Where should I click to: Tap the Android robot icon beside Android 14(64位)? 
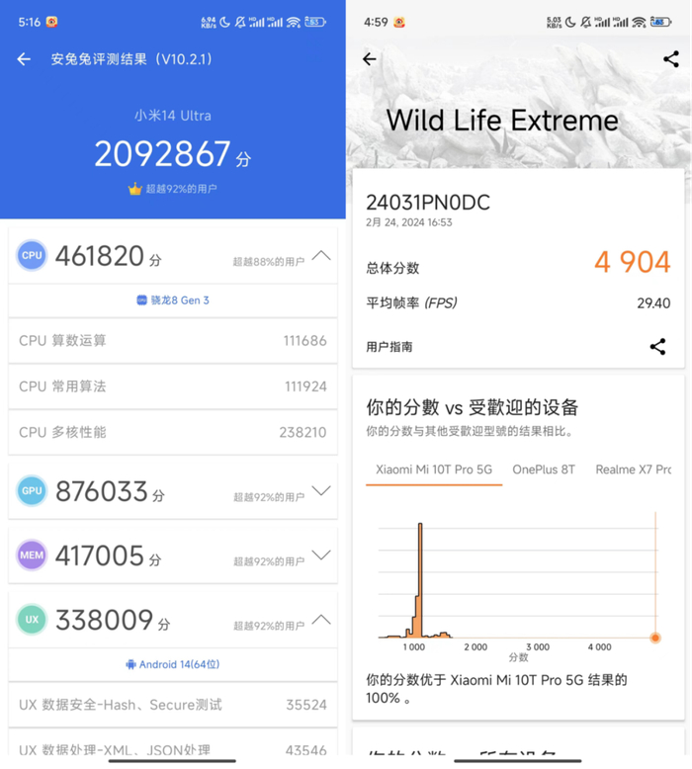130,664
